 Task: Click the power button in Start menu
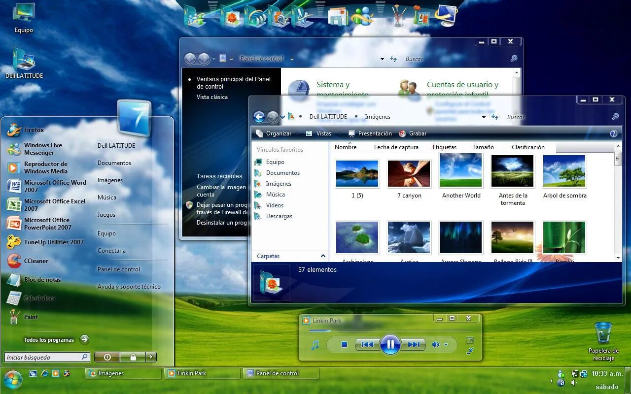click(107, 357)
